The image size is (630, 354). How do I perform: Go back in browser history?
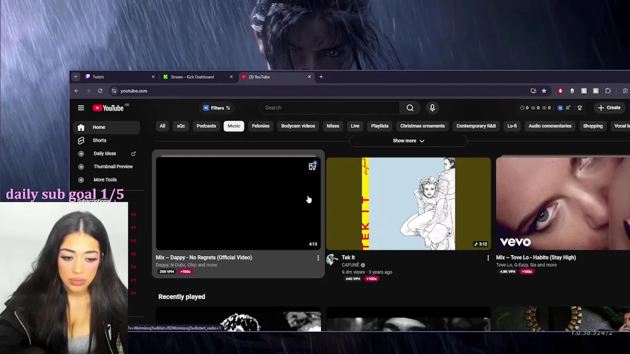point(76,91)
